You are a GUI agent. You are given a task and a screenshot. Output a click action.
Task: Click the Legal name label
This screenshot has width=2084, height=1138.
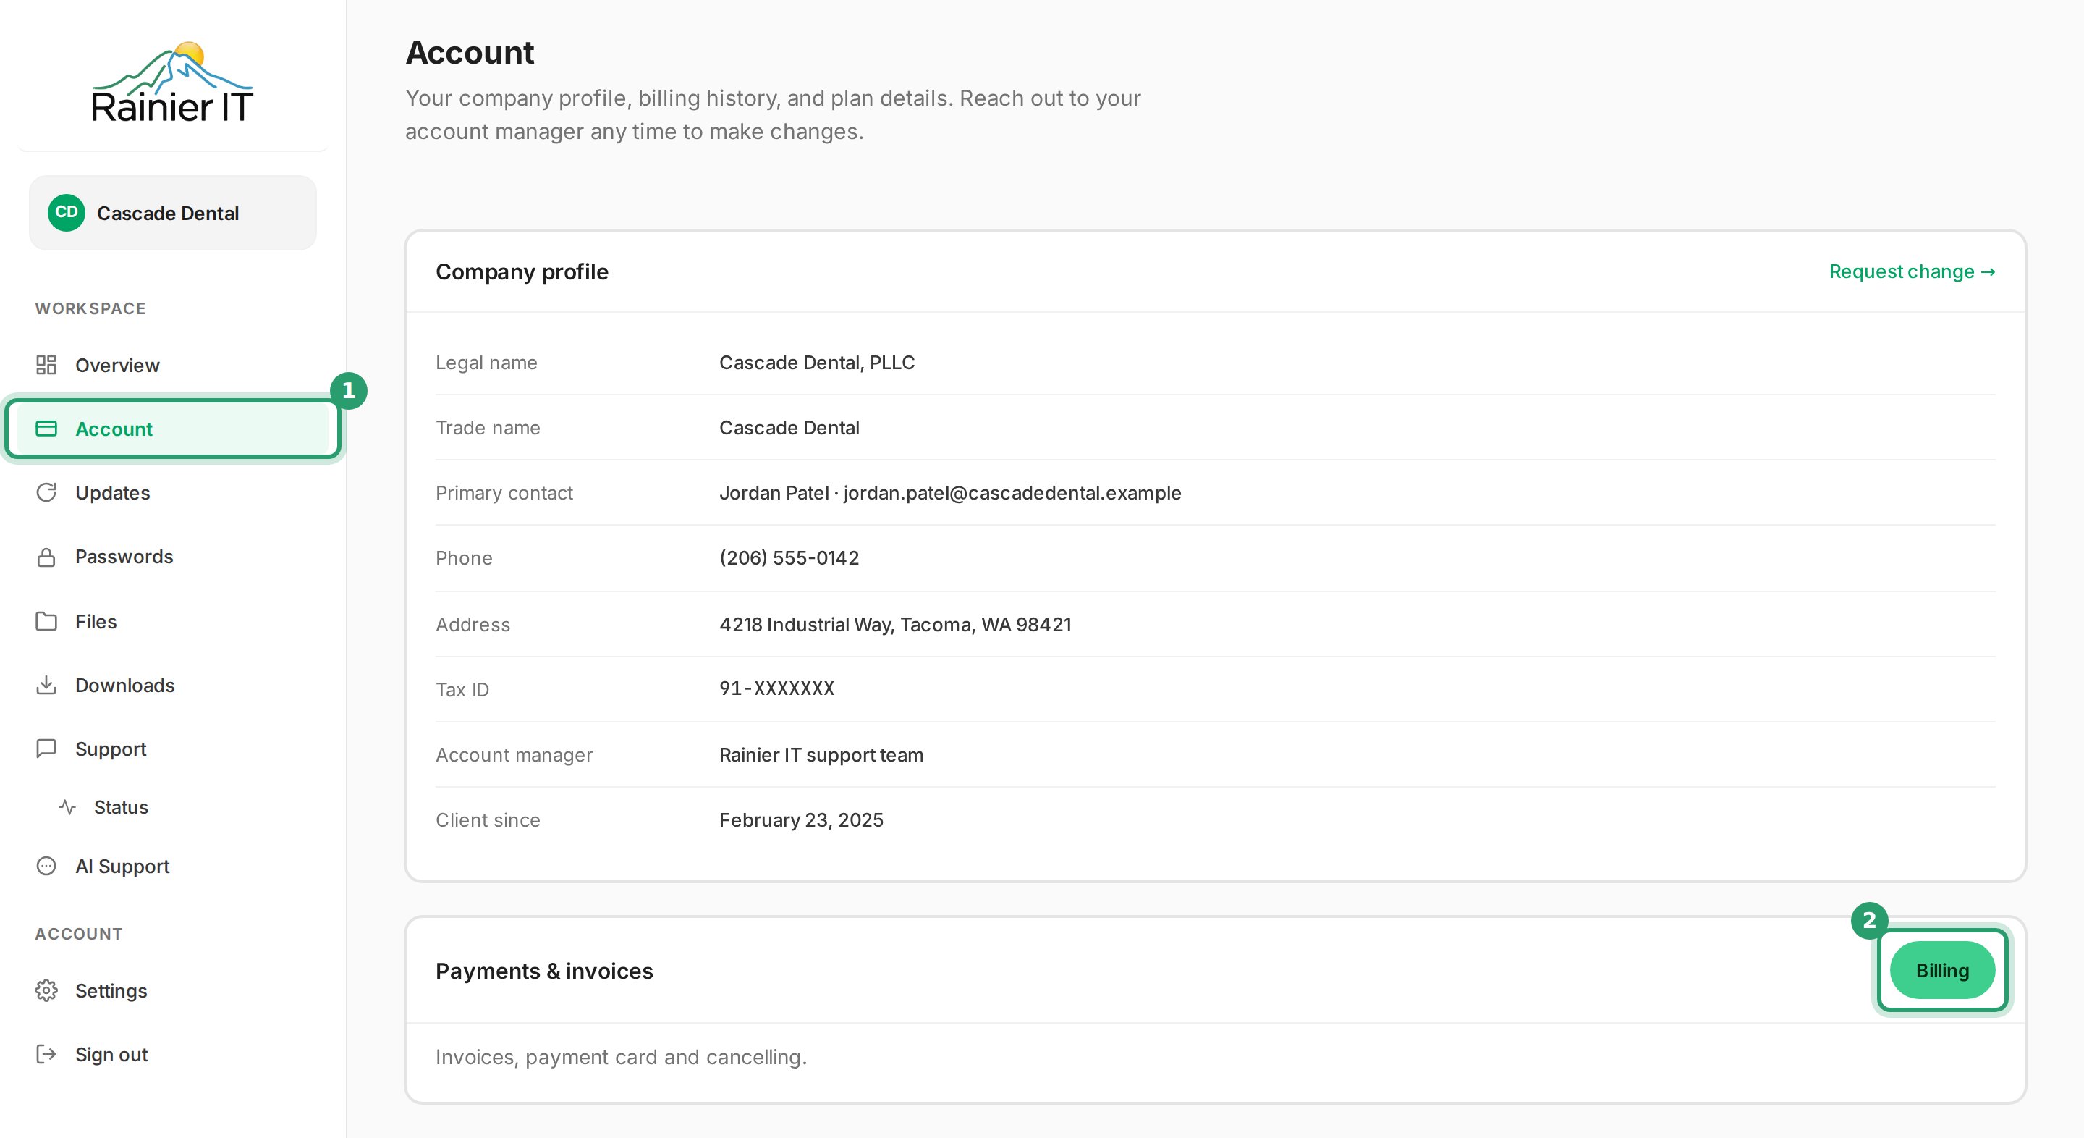click(x=486, y=363)
